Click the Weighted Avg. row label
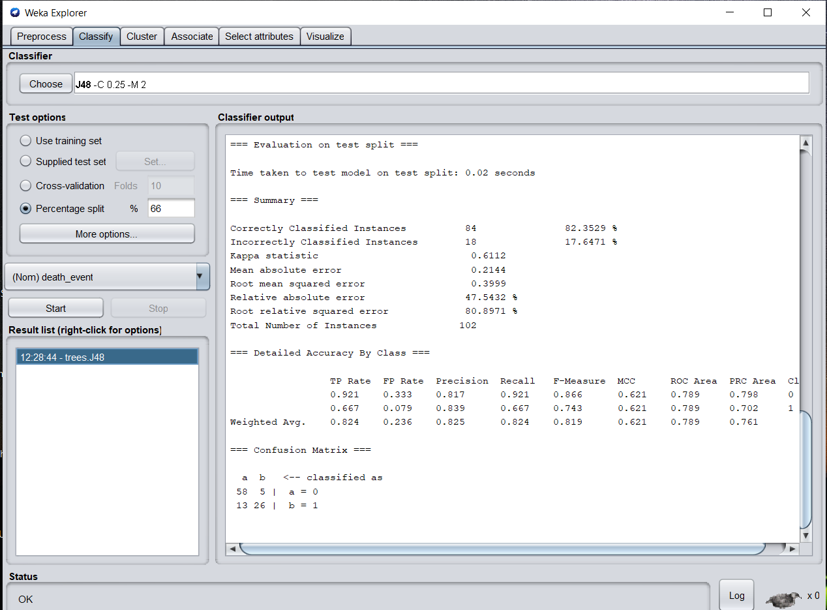This screenshot has height=610, width=827. pyautogui.click(x=268, y=422)
